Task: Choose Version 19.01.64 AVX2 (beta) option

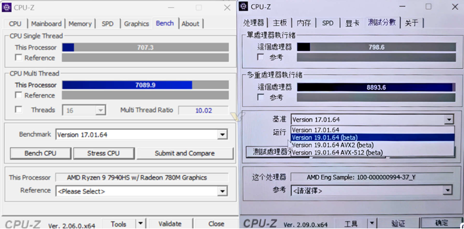Action: (372, 145)
